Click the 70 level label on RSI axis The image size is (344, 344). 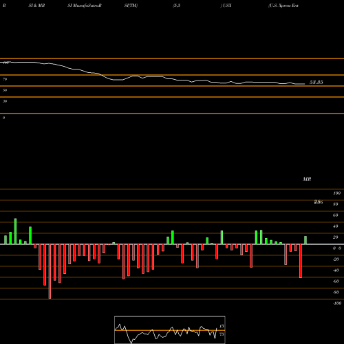[x=5, y=79]
